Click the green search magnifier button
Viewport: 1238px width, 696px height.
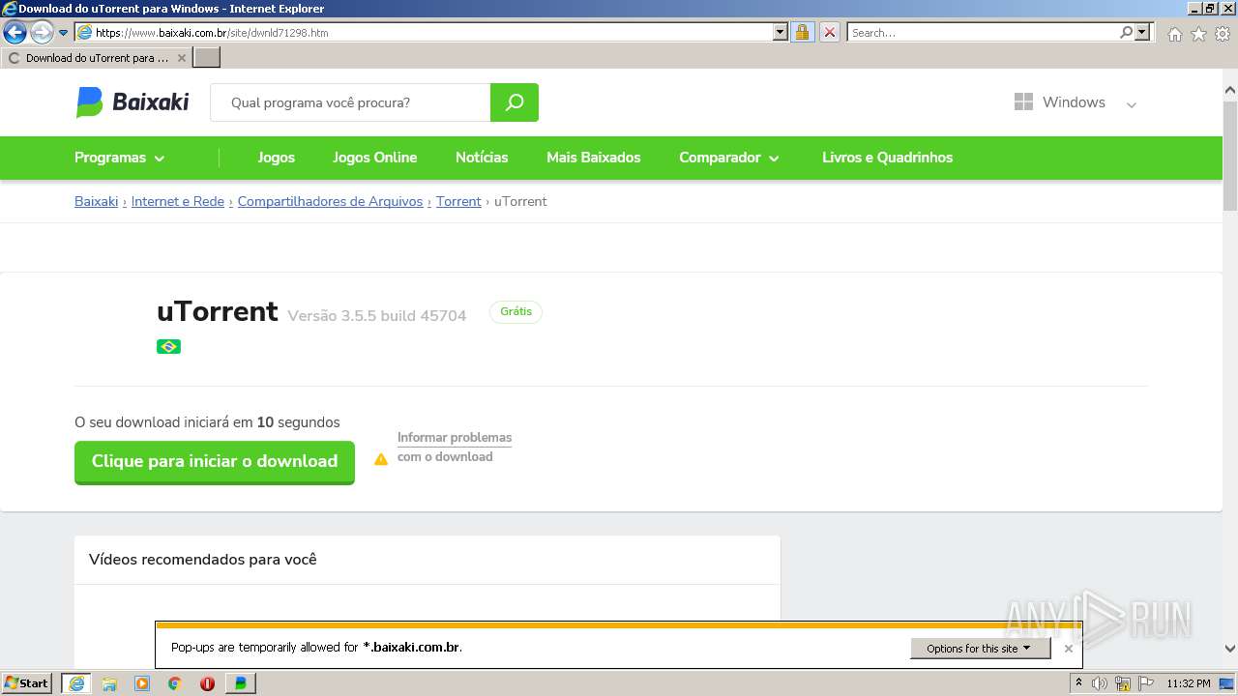[x=515, y=102]
